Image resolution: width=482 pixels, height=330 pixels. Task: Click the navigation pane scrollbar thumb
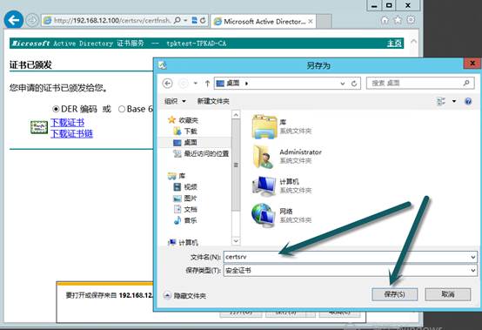coord(236,165)
